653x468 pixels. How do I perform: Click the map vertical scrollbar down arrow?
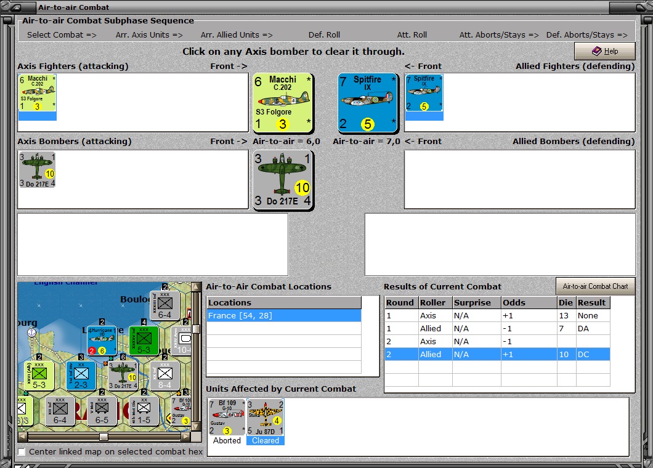tap(195, 427)
